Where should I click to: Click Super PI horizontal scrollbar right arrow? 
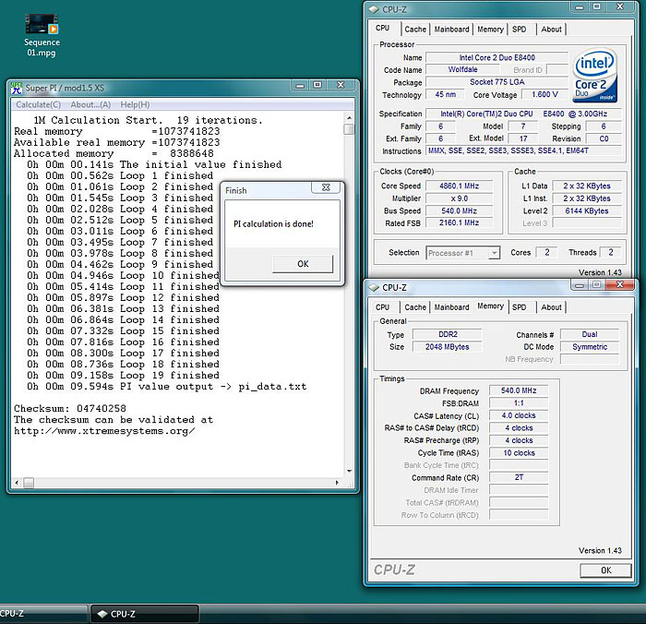(337, 482)
